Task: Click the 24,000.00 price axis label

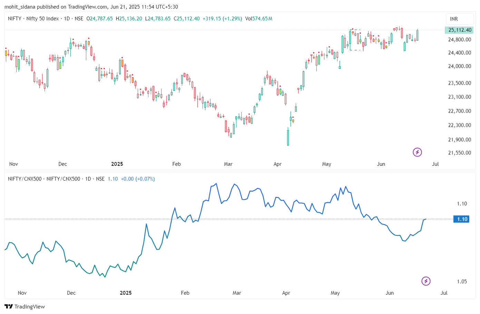Action: 459,66
